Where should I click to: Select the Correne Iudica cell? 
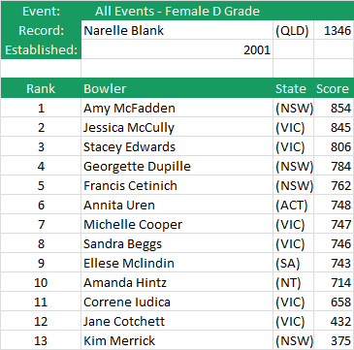177,302
